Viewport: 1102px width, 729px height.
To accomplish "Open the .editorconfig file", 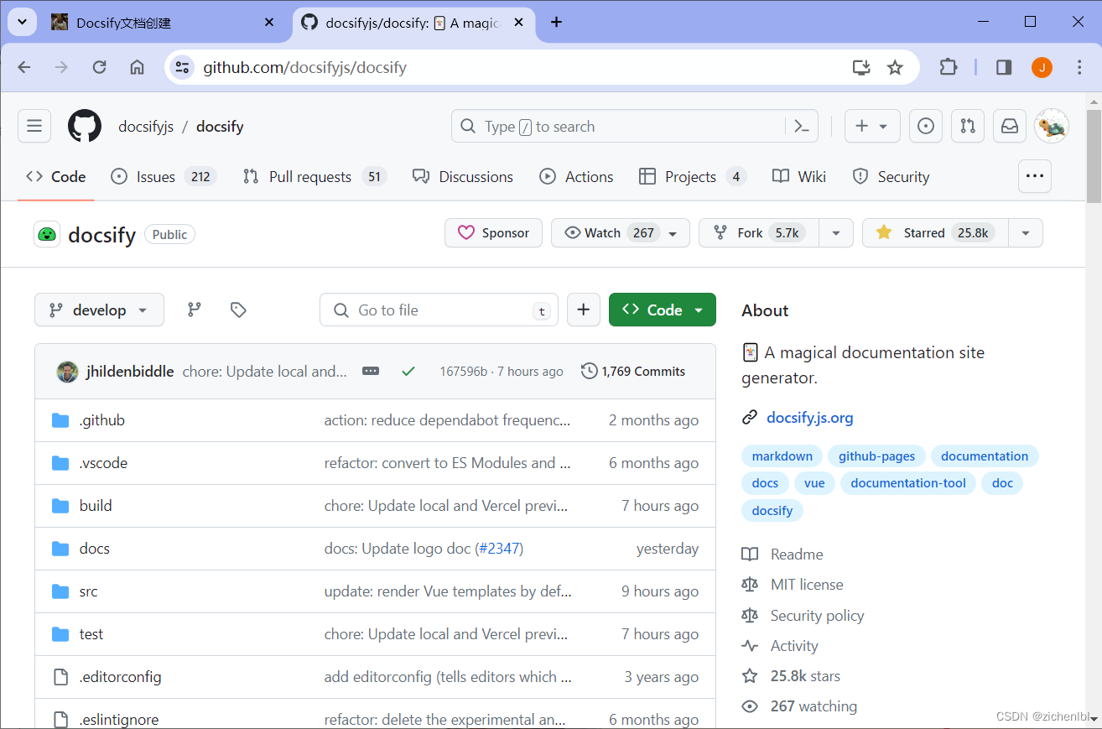I will click(x=120, y=677).
